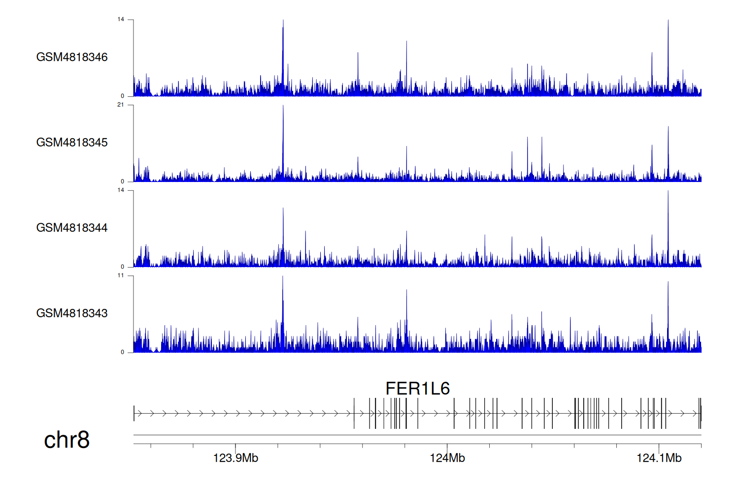
Task: Click the FER1L6 gene start vertical bar
Action: click(134, 413)
